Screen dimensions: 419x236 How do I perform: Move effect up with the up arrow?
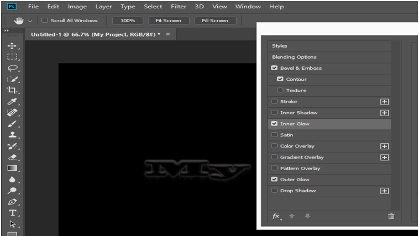[291, 216]
